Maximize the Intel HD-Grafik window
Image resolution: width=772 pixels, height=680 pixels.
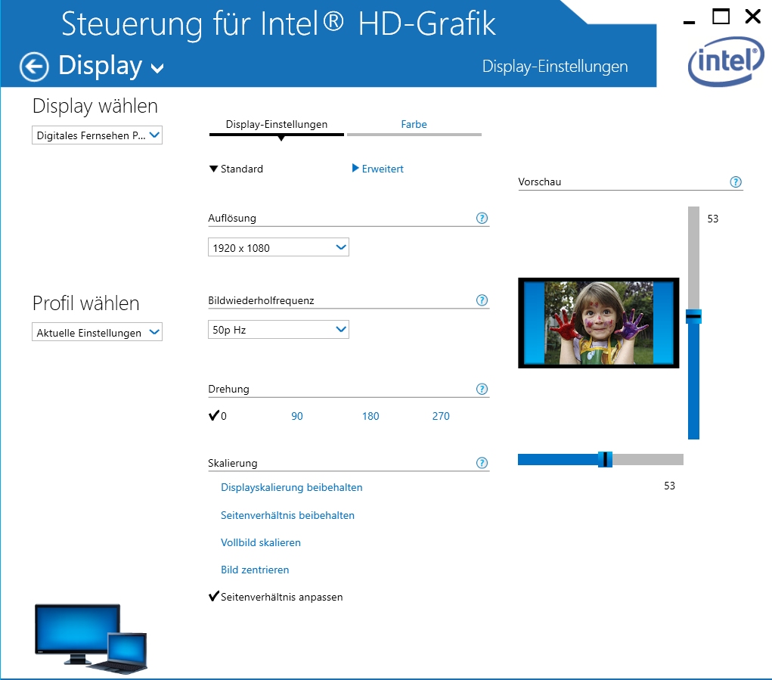point(721,17)
